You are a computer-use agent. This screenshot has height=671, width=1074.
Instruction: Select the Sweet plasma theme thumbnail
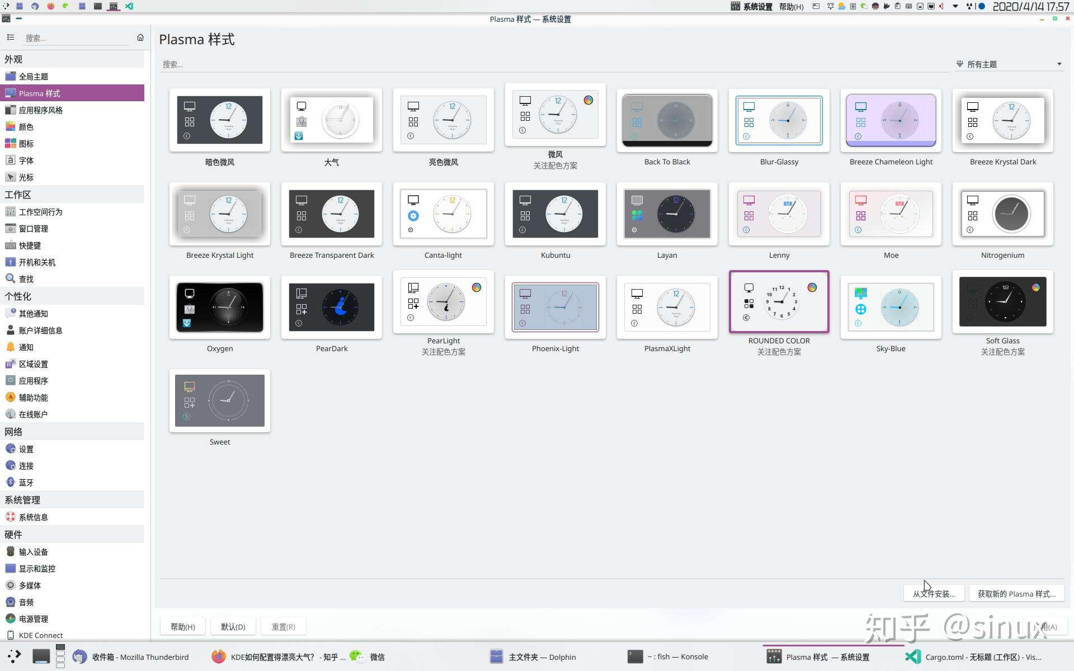[x=220, y=401]
